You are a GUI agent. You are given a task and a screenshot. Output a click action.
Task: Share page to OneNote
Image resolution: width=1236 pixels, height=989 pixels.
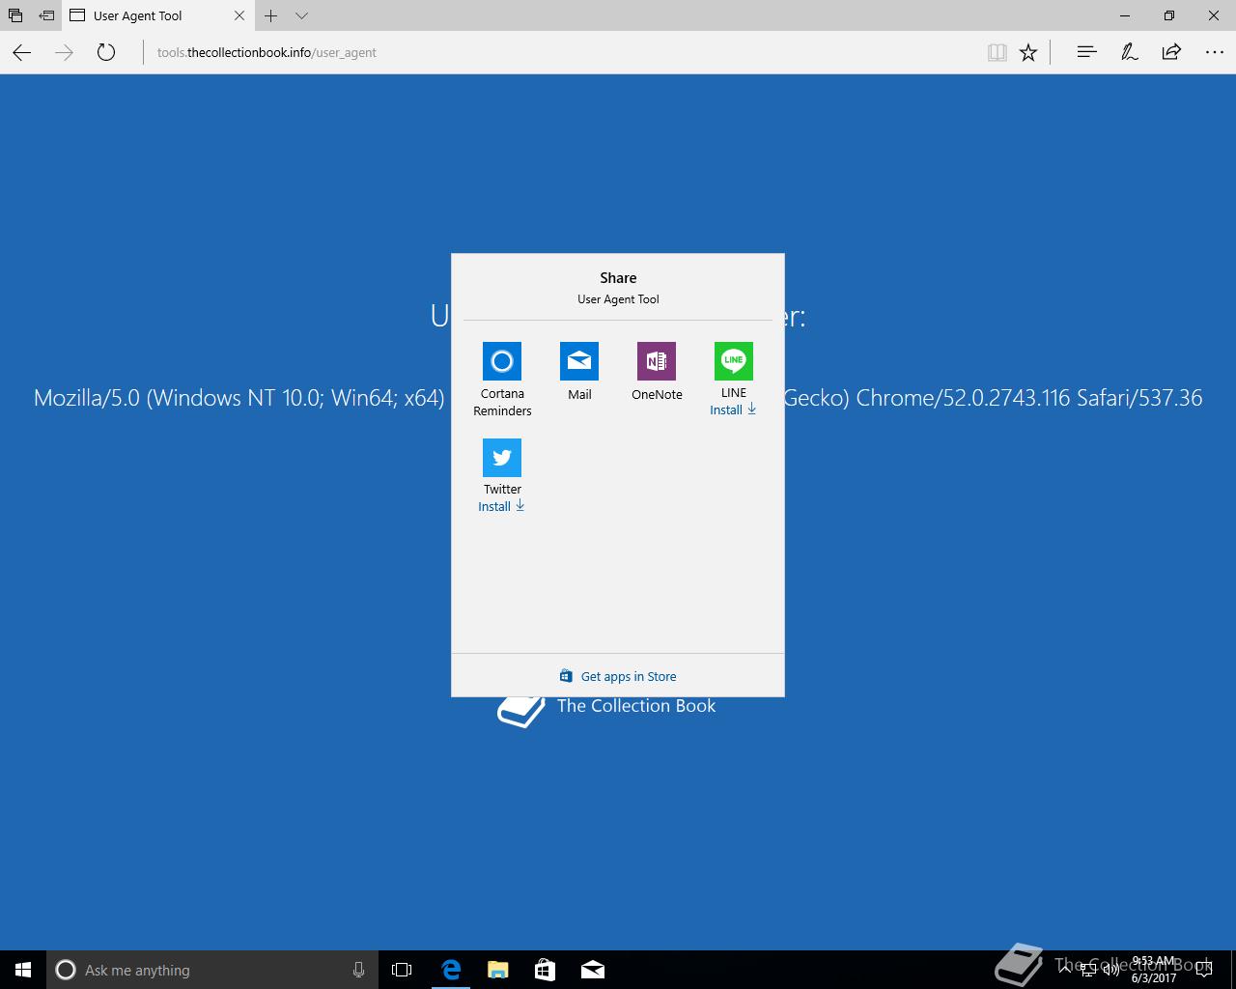pyautogui.click(x=657, y=361)
